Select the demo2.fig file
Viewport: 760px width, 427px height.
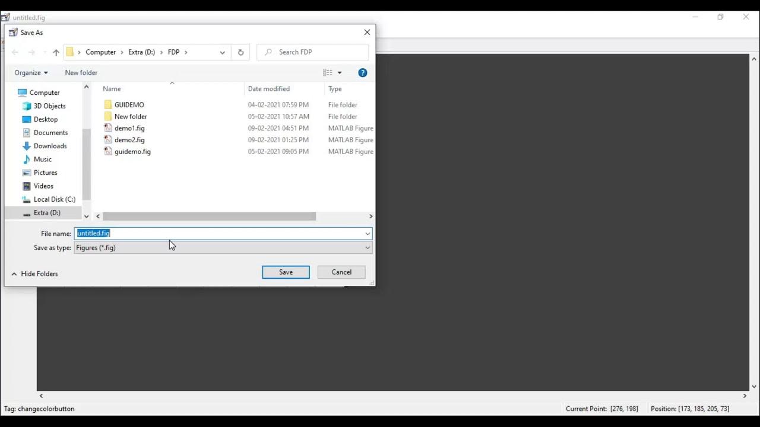[x=129, y=140]
